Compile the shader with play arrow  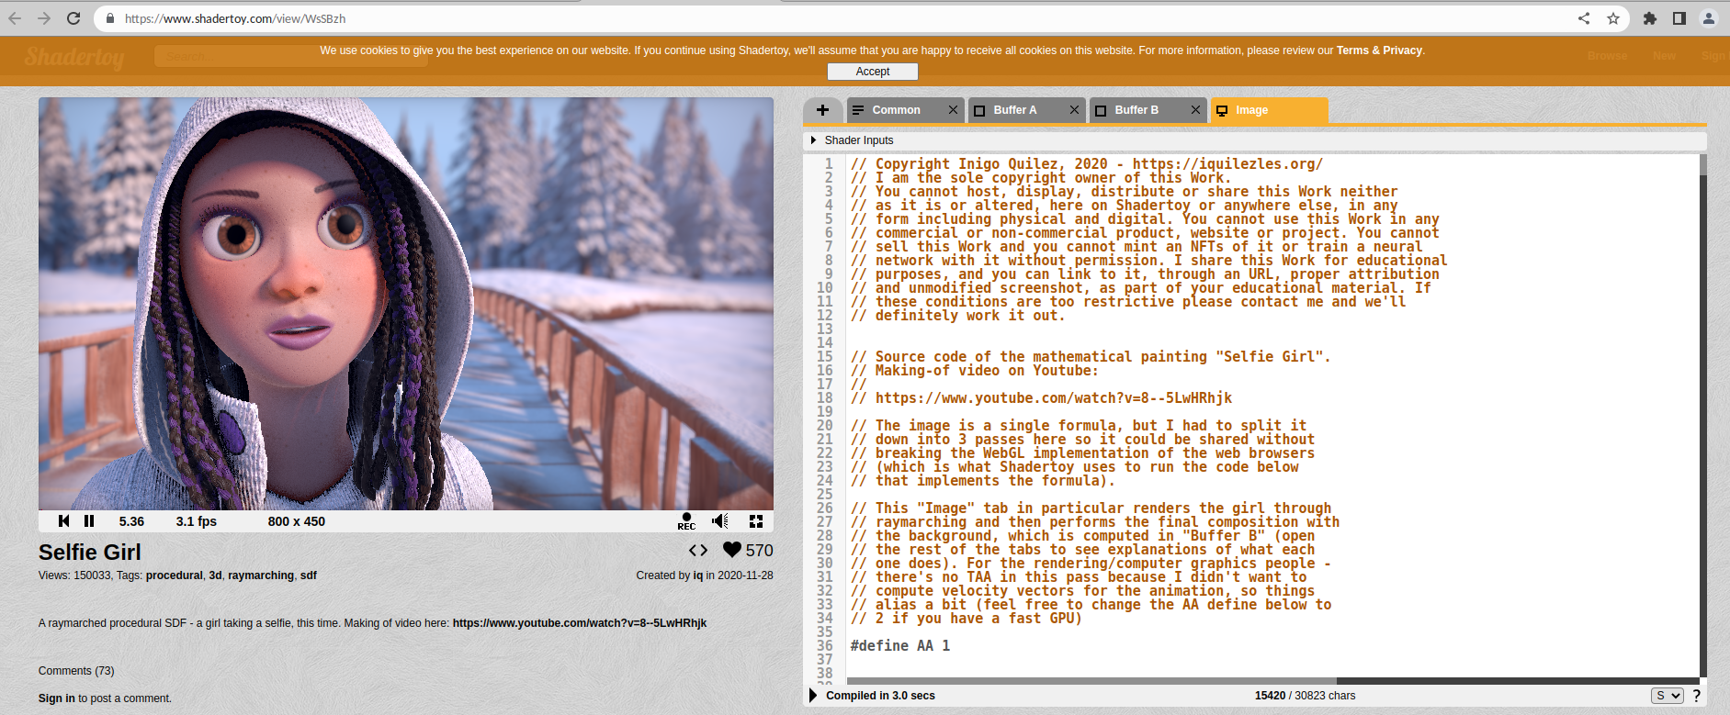point(813,696)
